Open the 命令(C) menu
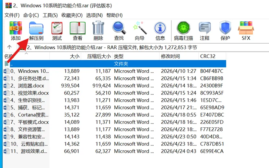This screenshot has height=168, width=269. [31, 15]
